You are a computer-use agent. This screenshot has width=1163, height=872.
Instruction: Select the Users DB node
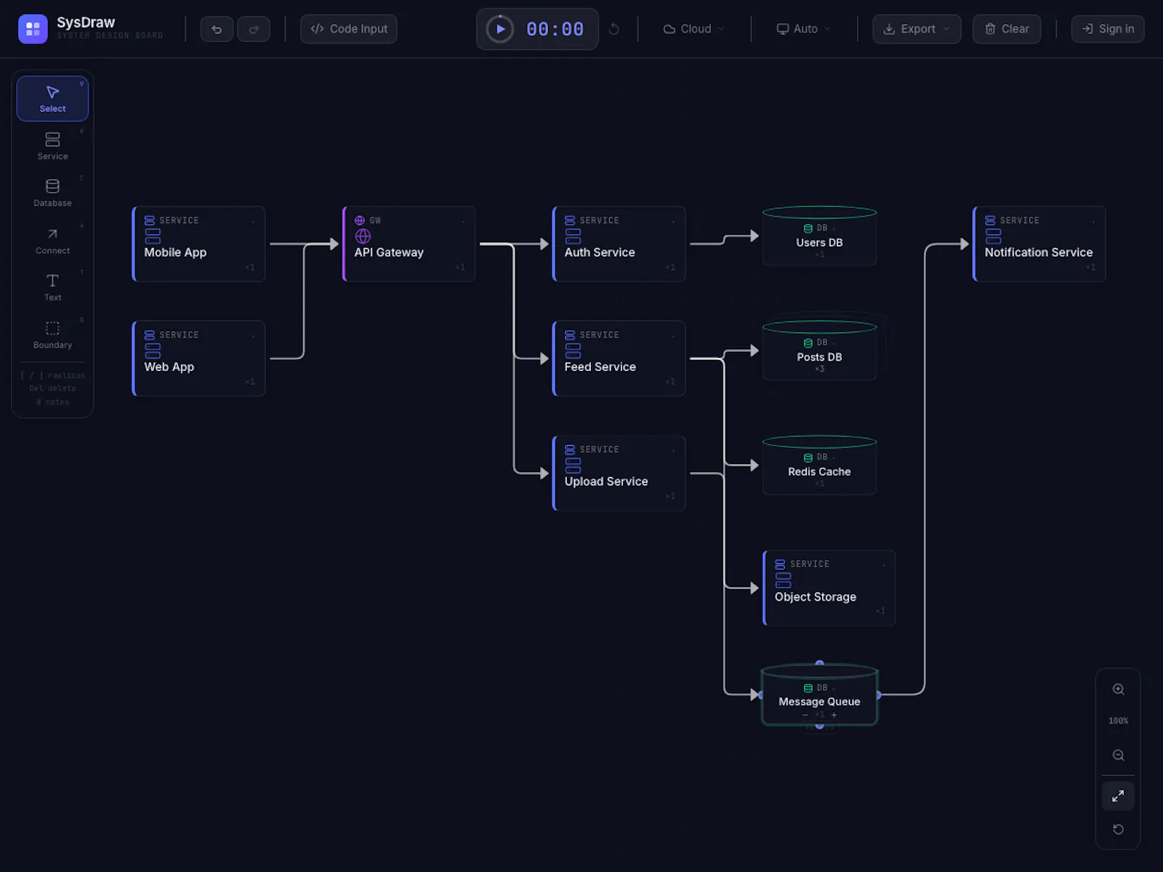pyautogui.click(x=819, y=236)
